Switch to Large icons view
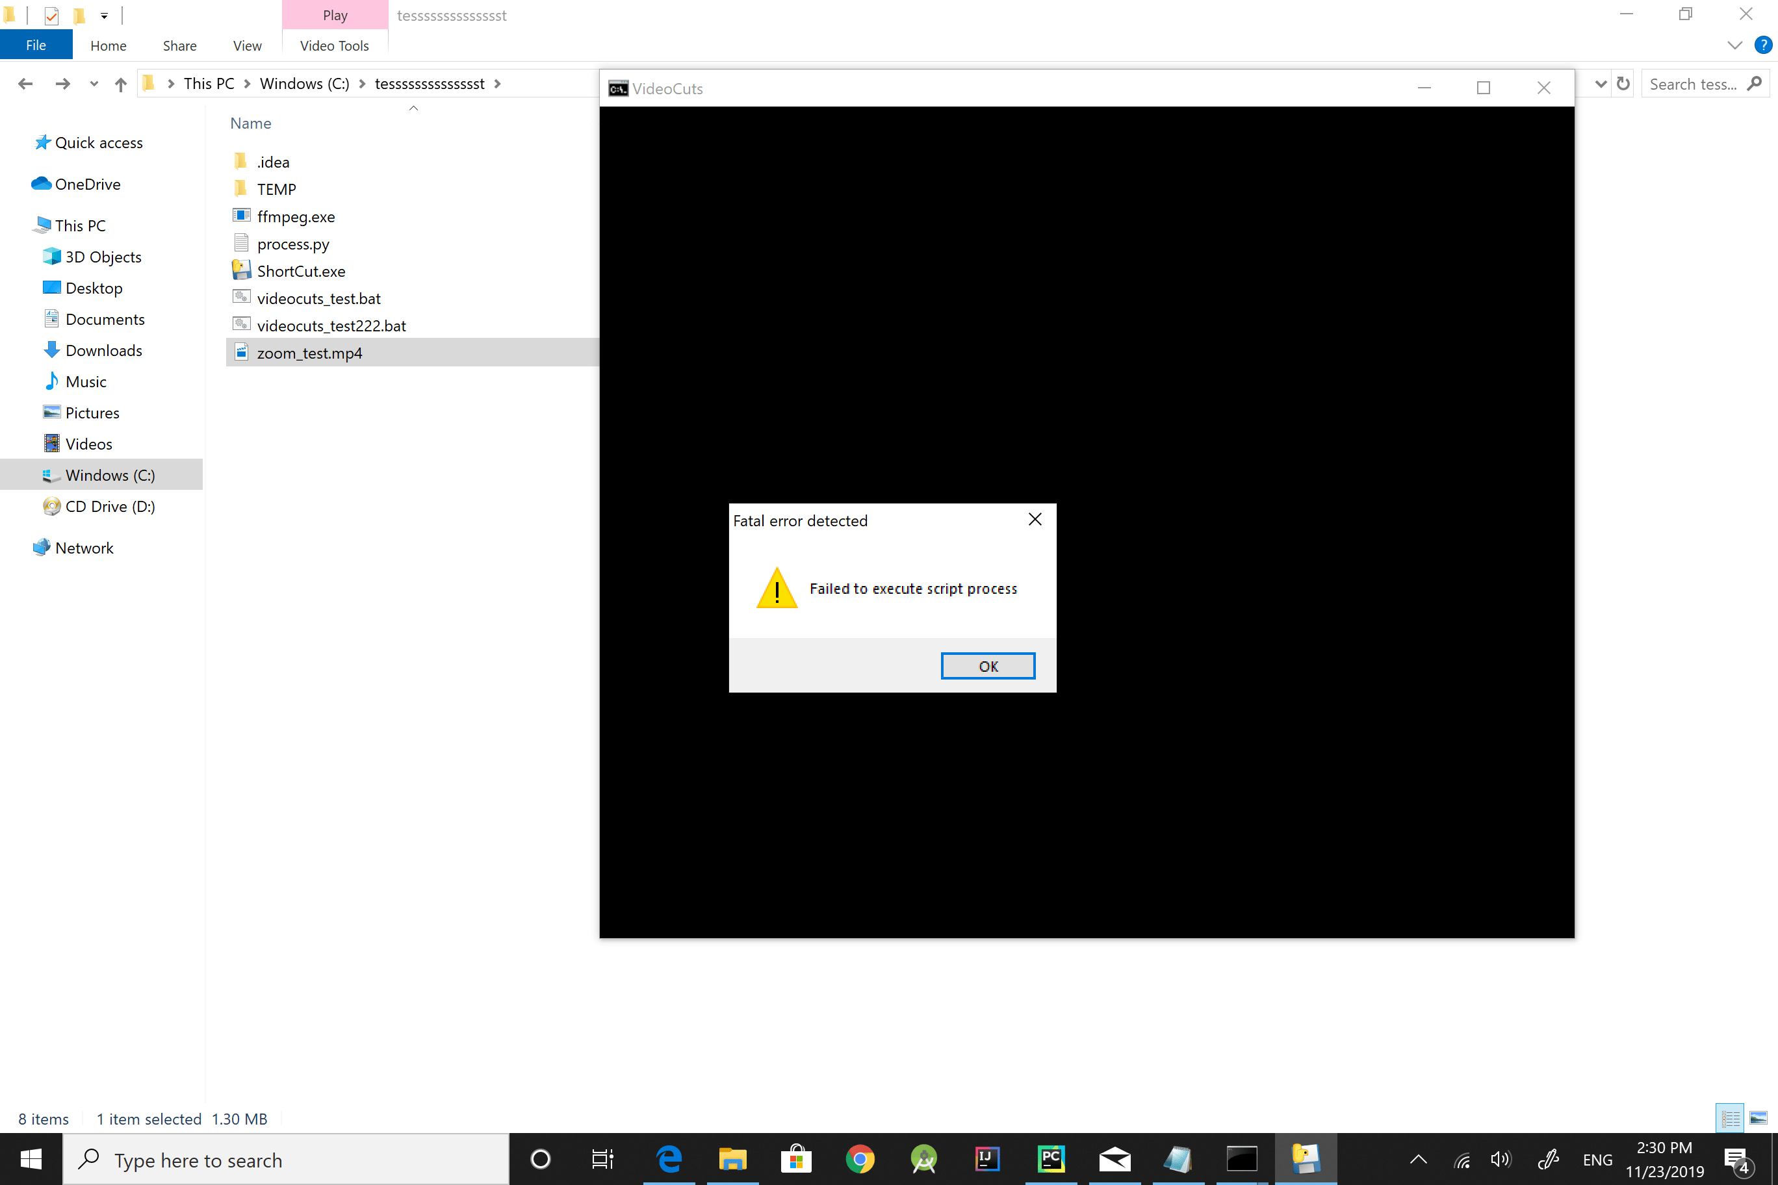This screenshot has height=1185, width=1778. [1756, 1119]
